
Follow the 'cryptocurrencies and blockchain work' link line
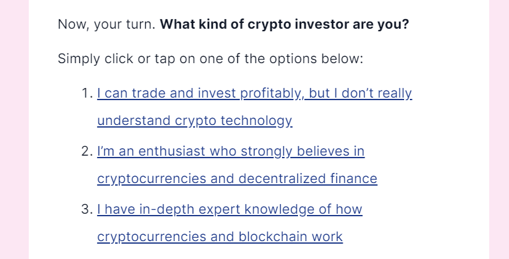(x=220, y=237)
